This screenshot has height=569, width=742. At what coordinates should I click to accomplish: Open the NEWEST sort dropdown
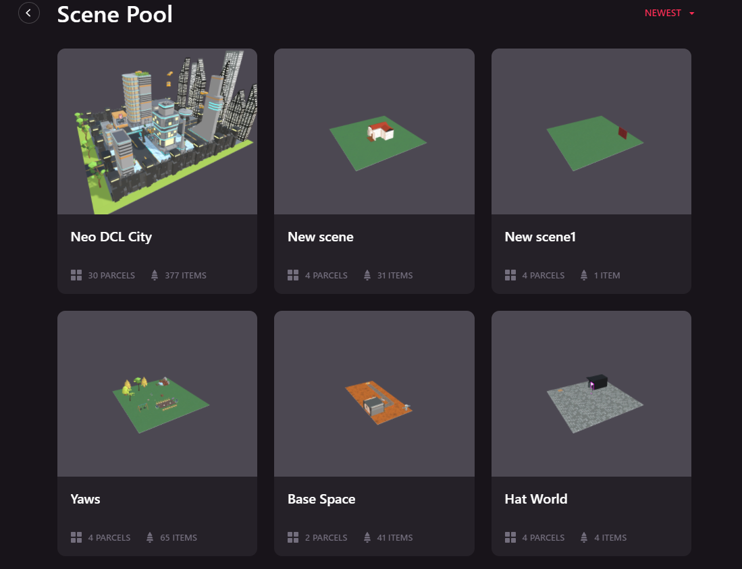point(669,13)
